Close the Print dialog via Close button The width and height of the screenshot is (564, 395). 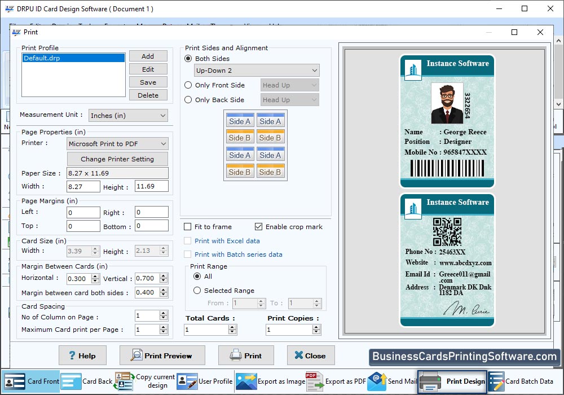pos(311,355)
